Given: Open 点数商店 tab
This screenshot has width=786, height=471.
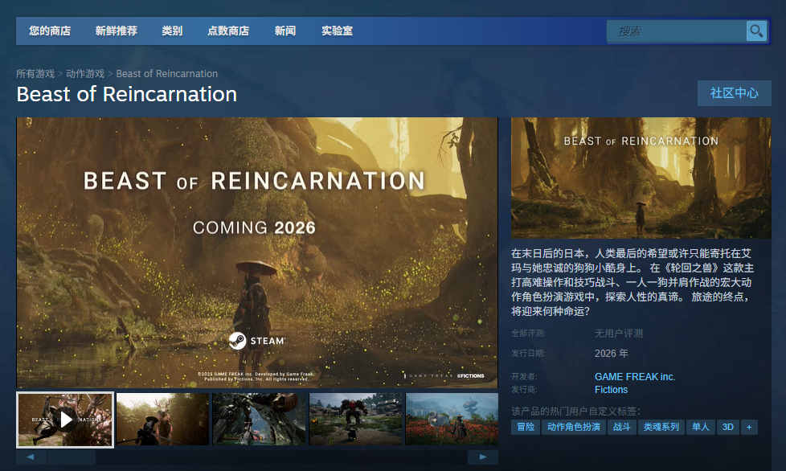Looking at the screenshot, I should tap(228, 31).
